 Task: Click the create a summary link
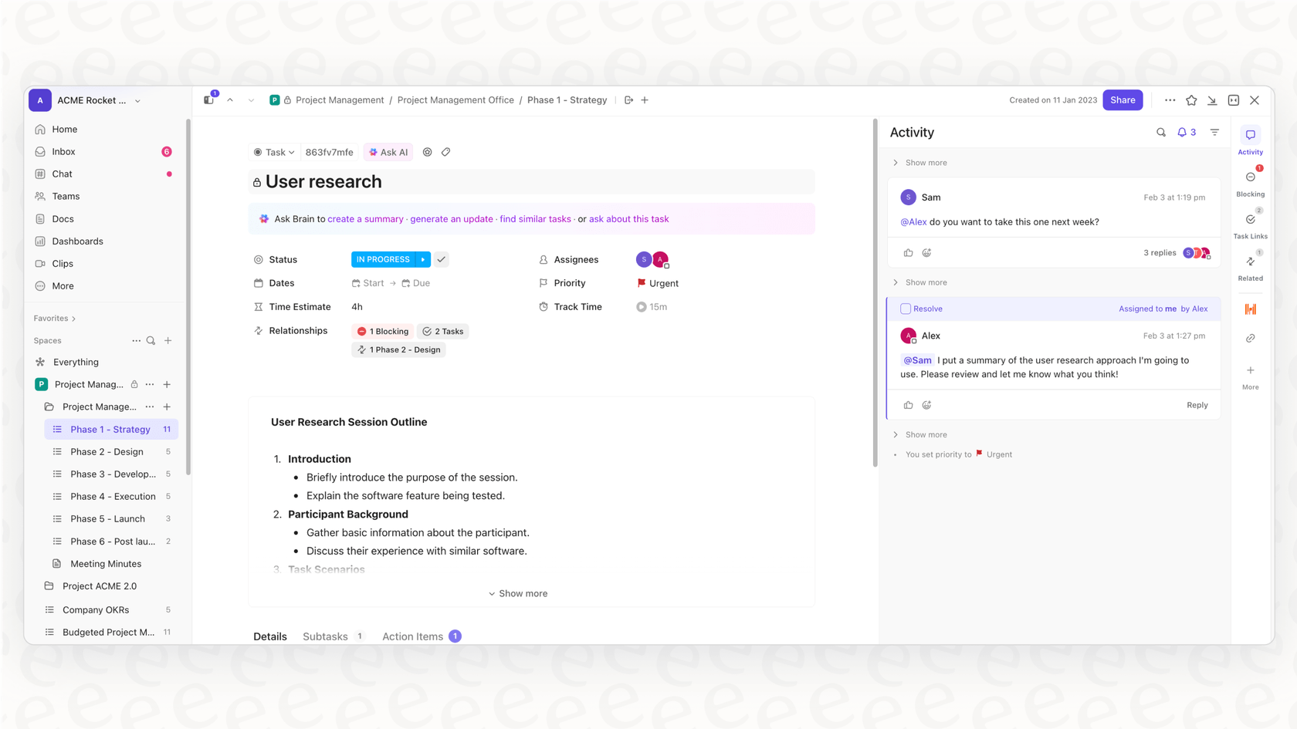tap(365, 219)
